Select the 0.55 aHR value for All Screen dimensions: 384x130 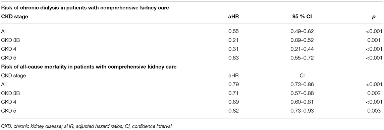coord(232,31)
